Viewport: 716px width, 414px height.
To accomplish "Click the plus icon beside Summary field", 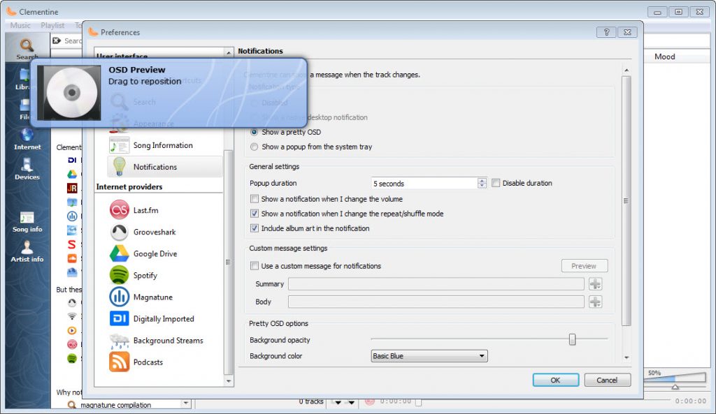I will 595,284.
